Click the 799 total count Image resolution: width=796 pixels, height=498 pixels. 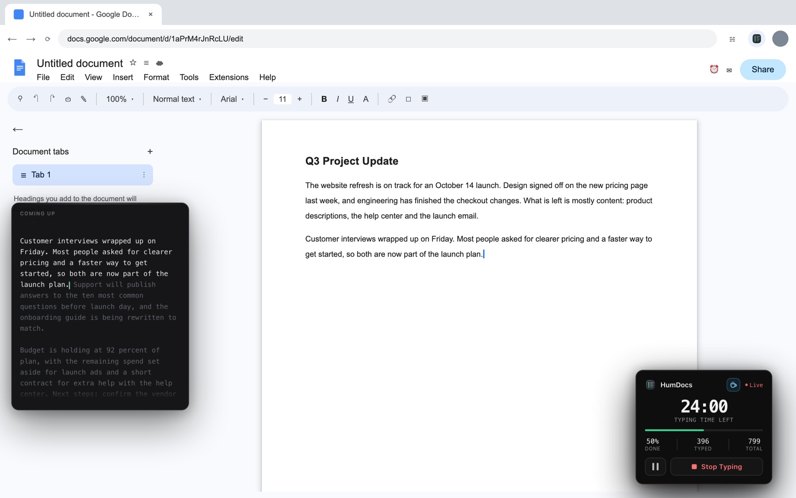[754, 441]
